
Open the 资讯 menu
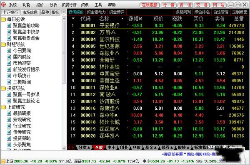coord(85,5)
